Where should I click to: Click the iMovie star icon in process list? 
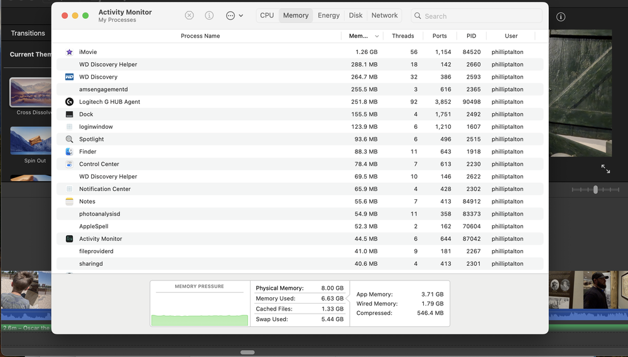pyautogui.click(x=69, y=52)
